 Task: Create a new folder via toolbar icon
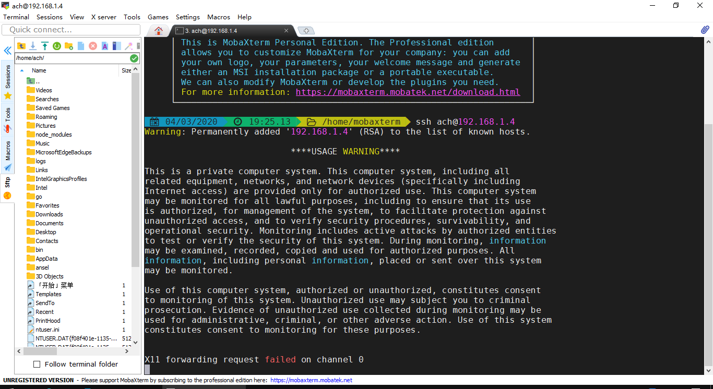pyautogui.click(x=69, y=46)
